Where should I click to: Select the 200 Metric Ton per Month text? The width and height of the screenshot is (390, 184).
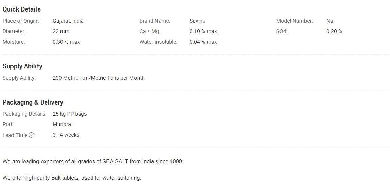pos(99,78)
